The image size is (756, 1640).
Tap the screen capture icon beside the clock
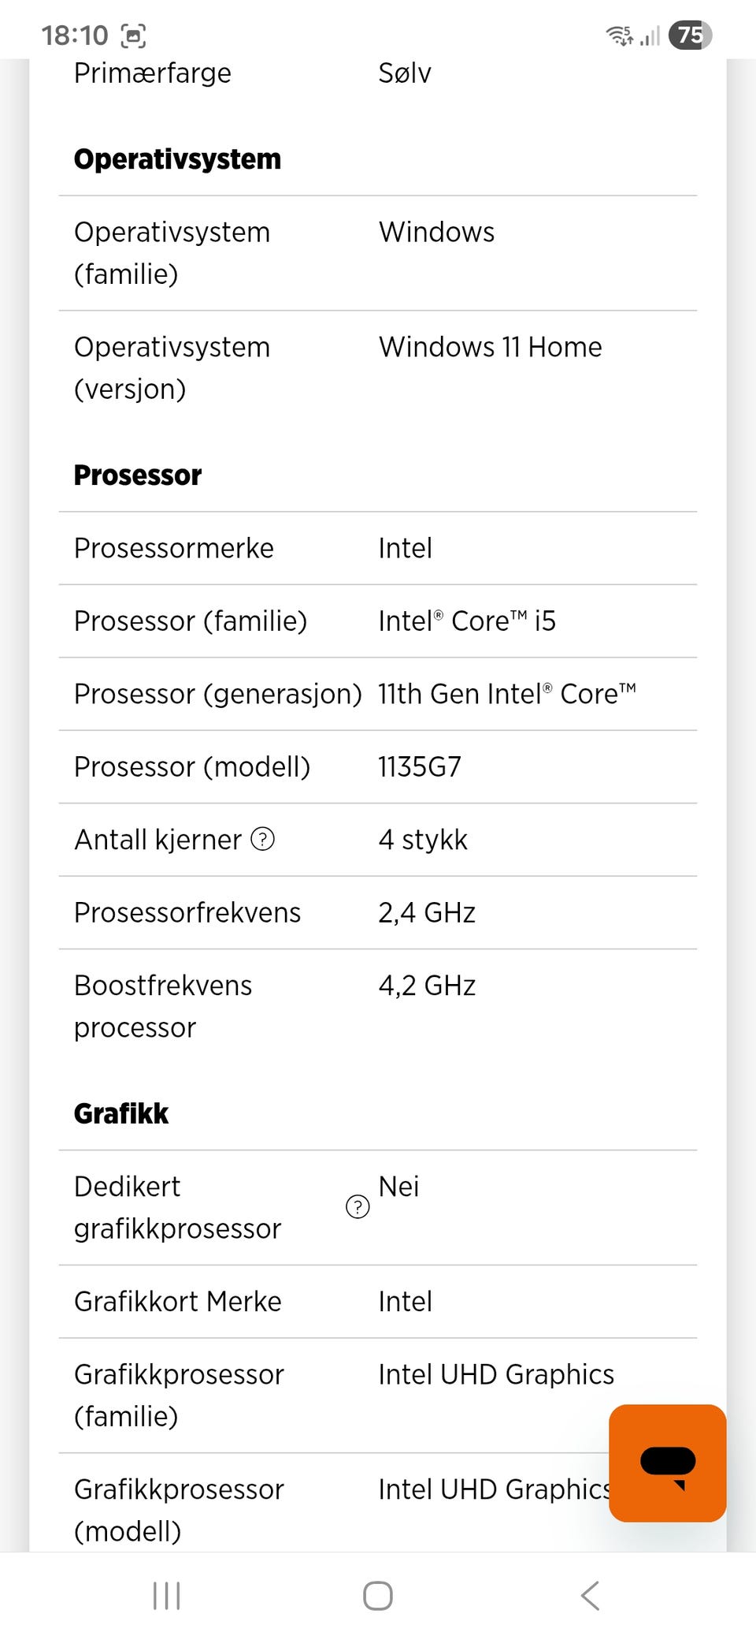pos(133,35)
